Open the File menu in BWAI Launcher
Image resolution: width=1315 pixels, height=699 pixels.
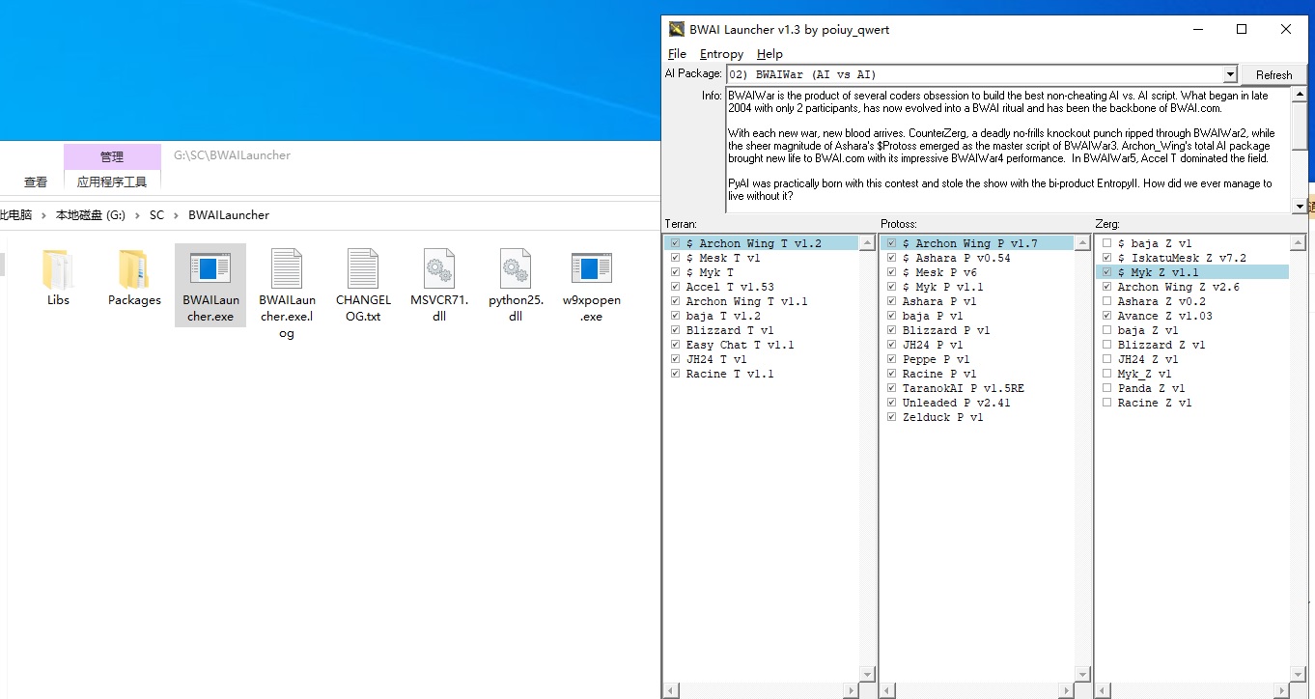[677, 54]
